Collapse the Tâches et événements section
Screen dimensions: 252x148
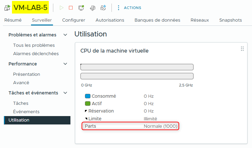(65, 93)
